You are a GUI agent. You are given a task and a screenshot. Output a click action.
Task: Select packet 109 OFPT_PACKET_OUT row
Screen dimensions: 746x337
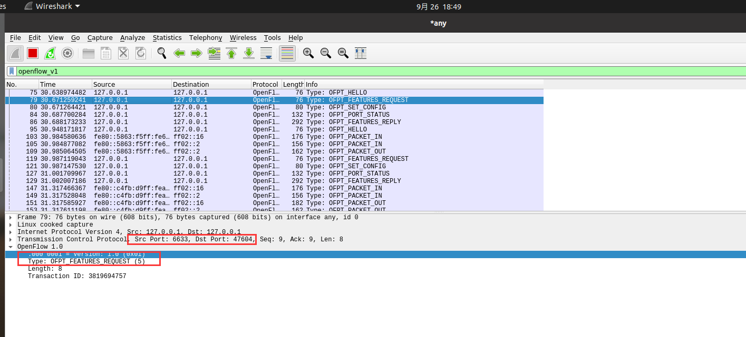[x=274, y=151]
